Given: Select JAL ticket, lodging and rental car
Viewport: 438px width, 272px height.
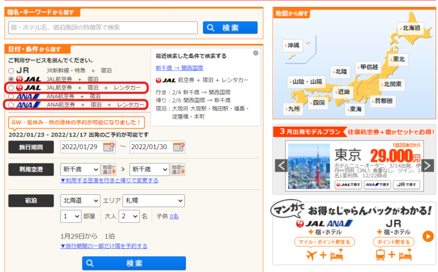Looking at the screenshot, I should click(11, 88).
